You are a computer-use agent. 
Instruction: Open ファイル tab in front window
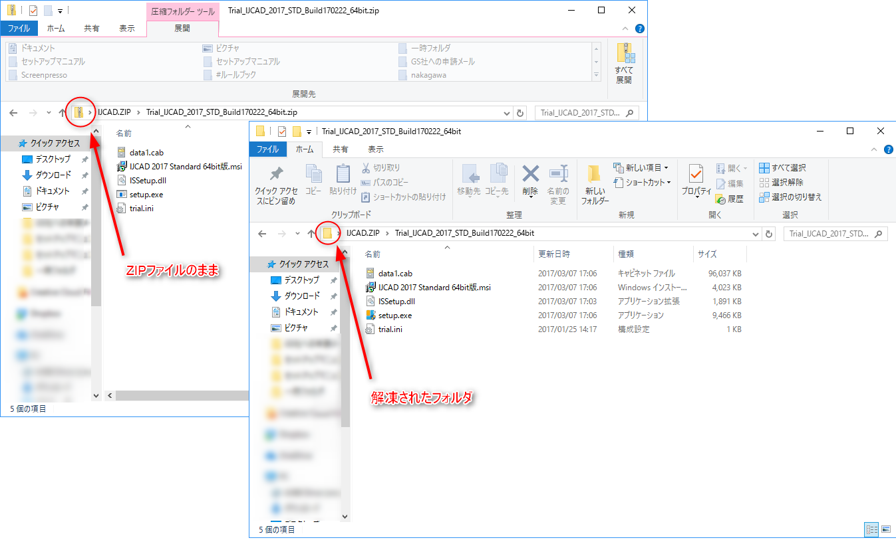(268, 149)
